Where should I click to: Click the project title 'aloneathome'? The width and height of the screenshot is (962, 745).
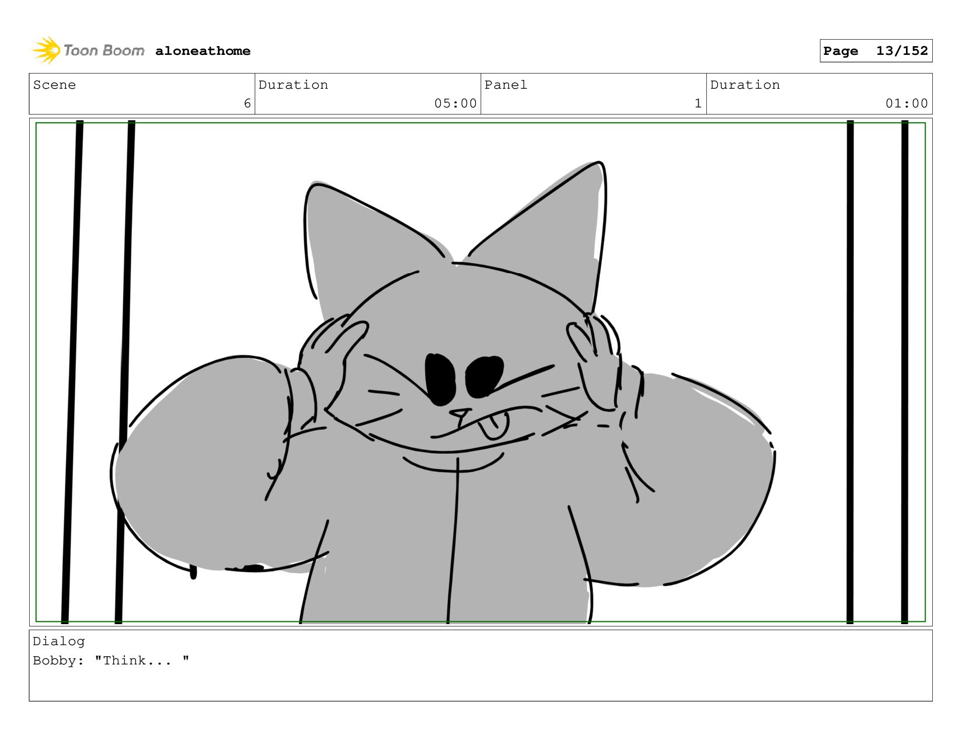click(203, 51)
